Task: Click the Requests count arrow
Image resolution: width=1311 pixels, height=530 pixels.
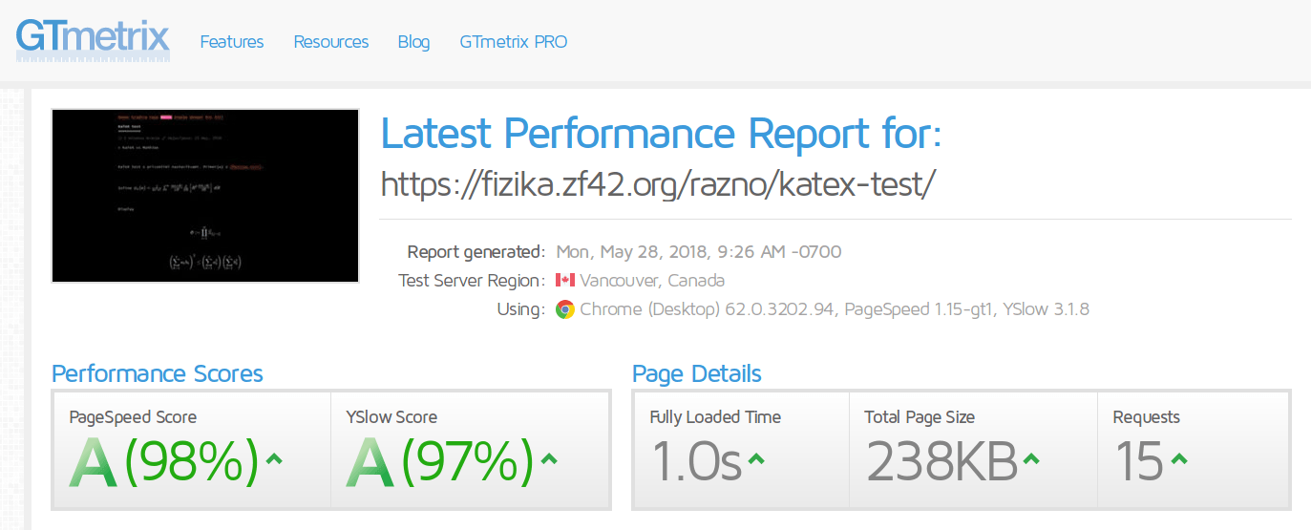Action: coord(1178,459)
